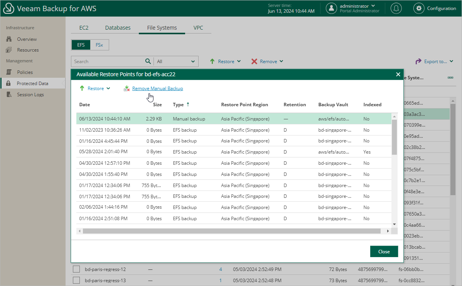
Task: Click the administrator user avatar icon
Action: [x=332, y=8]
